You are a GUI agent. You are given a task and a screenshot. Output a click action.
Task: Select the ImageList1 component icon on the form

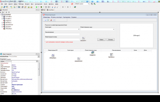pos(93,53)
